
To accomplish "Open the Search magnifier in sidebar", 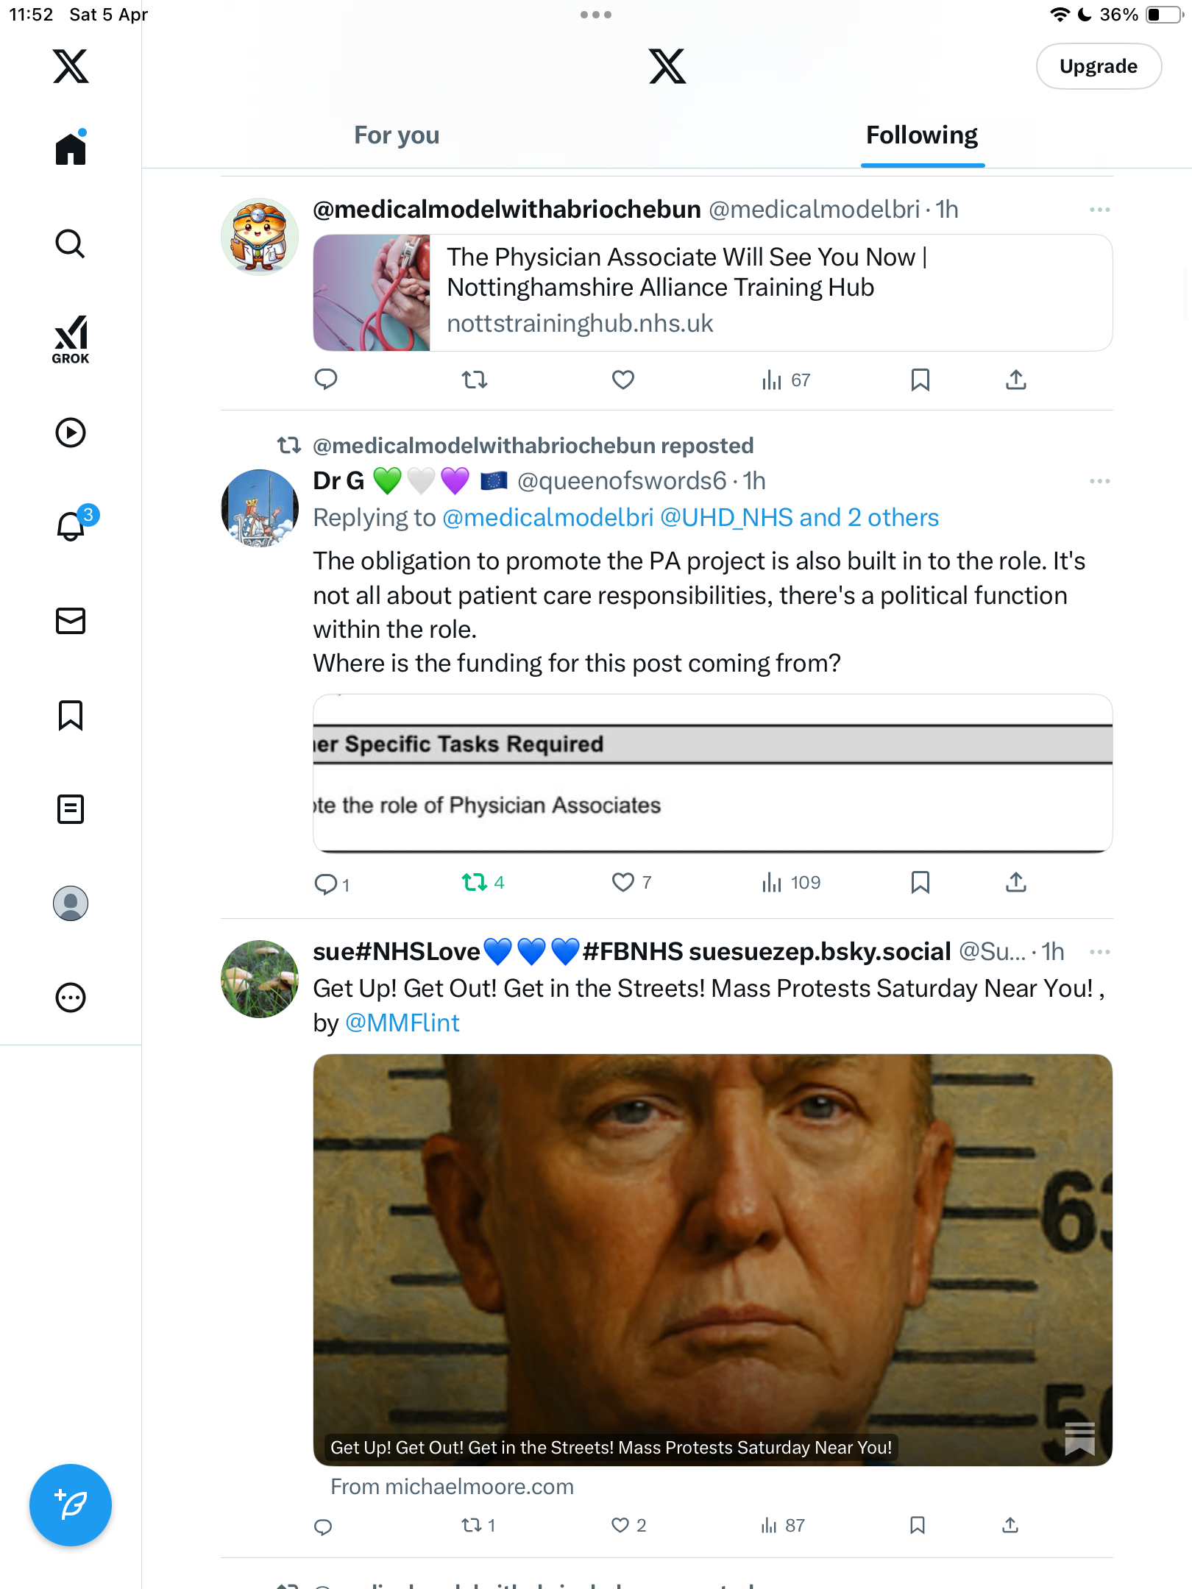I will tap(71, 243).
